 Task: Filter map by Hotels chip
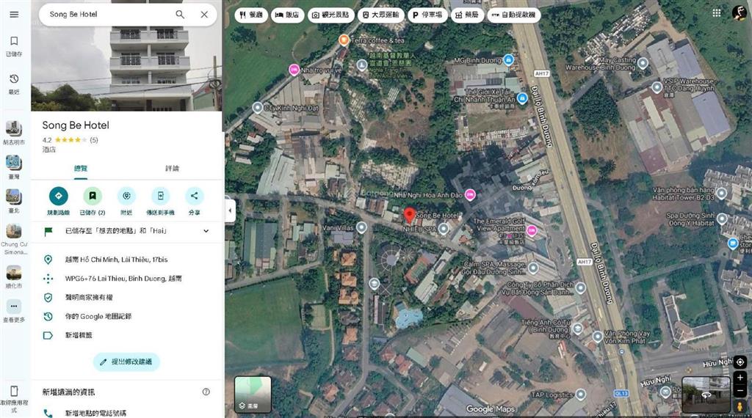(288, 15)
